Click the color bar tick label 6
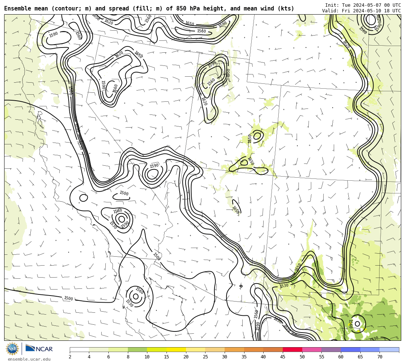The height and width of the screenshot is (364, 405). (x=108, y=357)
